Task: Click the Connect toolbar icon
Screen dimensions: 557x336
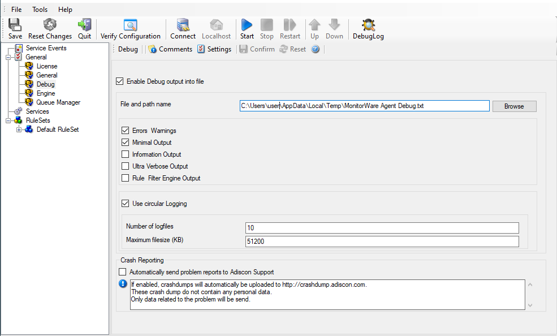Action: click(x=183, y=25)
